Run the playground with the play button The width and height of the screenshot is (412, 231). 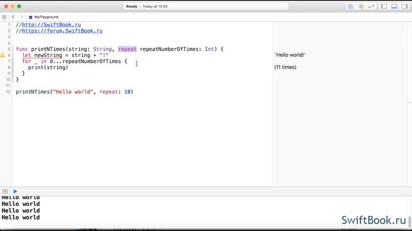pos(15,191)
